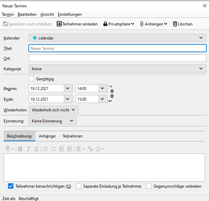Click the Ort input field
Viewport: 210px width, 201px height.
117,58
